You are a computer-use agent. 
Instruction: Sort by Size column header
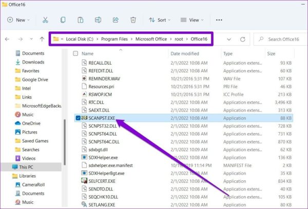click(x=271, y=53)
